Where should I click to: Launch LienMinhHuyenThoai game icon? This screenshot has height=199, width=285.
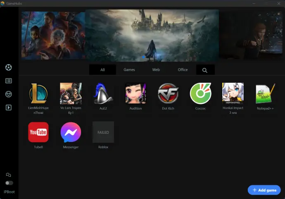pos(38,94)
